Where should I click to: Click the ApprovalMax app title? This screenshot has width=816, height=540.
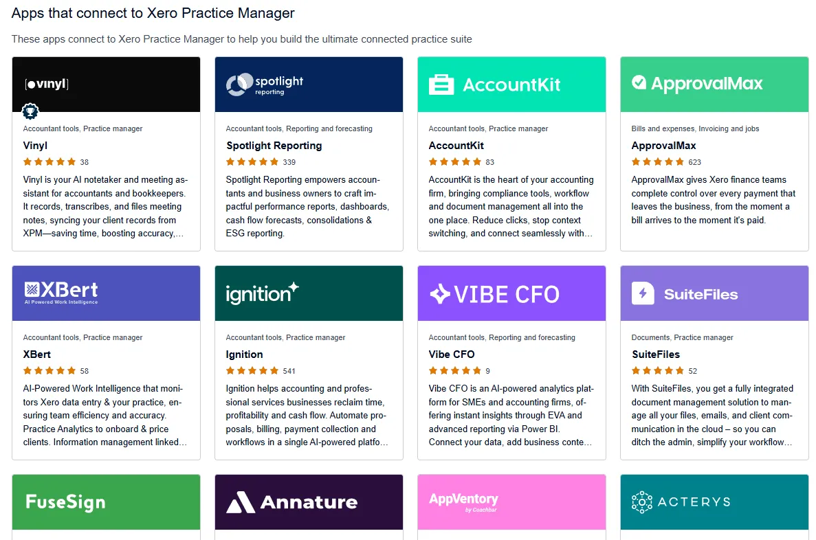[663, 146]
